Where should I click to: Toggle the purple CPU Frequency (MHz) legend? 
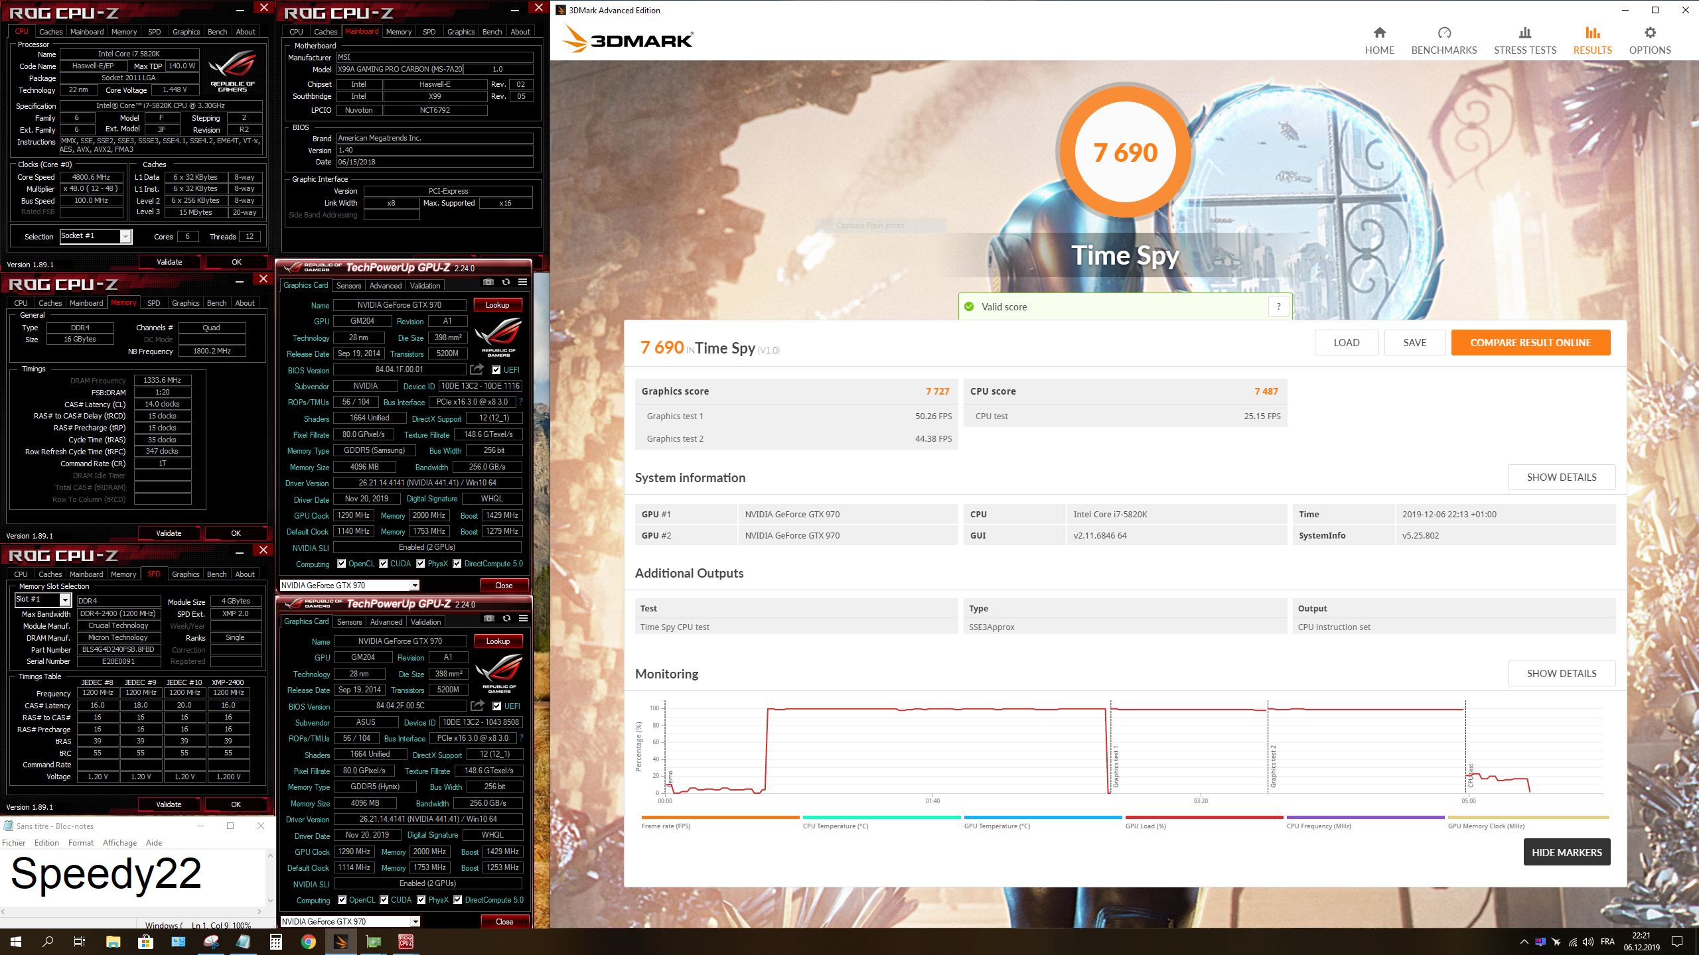(x=1365, y=822)
